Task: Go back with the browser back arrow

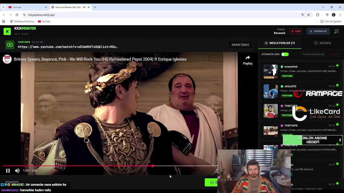Action: pos(4,15)
